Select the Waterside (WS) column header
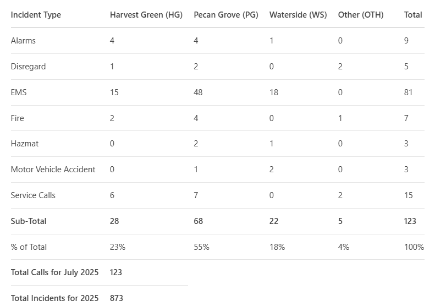Image resolution: width=435 pixels, height=306 pixels. pos(298,15)
